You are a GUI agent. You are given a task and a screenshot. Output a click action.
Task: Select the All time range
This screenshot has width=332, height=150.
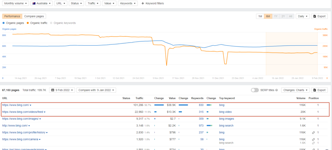290,16
